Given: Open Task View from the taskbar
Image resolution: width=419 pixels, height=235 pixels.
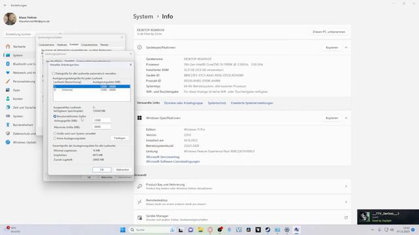Looking at the screenshot, I should click(181, 230).
